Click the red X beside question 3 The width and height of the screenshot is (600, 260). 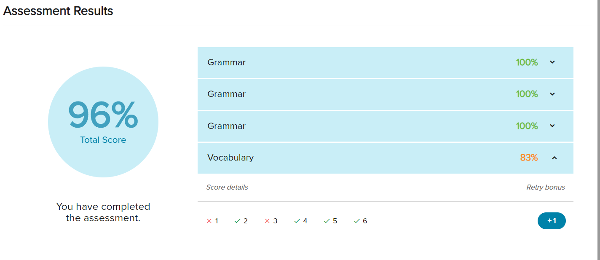click(x=267, y=221)
